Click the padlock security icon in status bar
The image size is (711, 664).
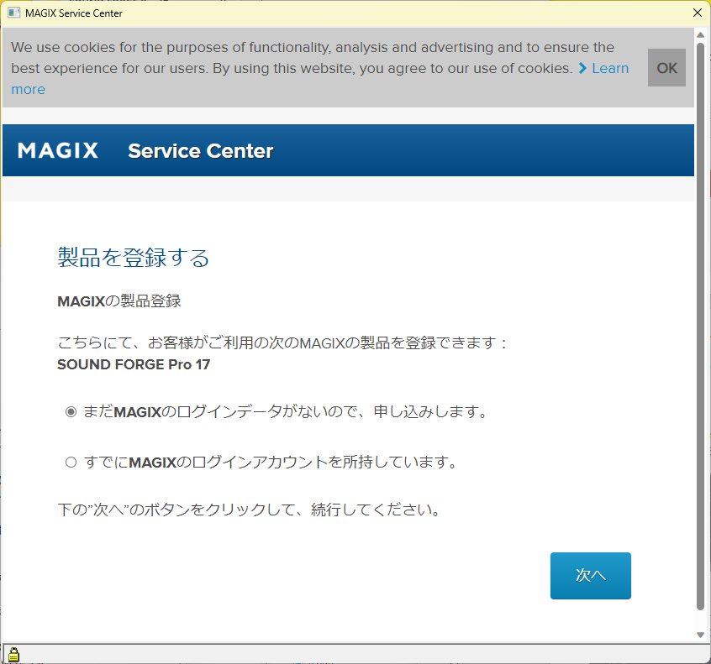[14, 655]
